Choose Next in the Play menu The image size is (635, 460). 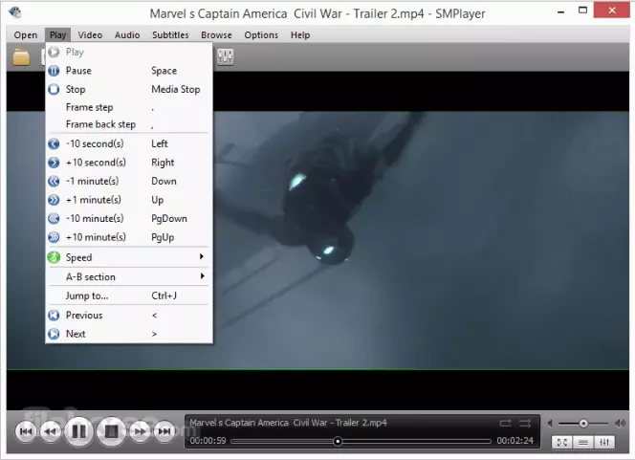(129, 334)
